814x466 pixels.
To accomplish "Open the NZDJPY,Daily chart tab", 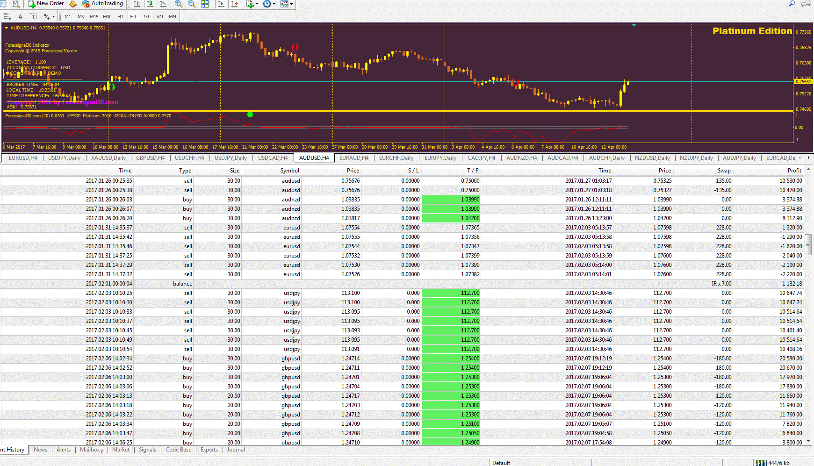I will coord(696,158).
